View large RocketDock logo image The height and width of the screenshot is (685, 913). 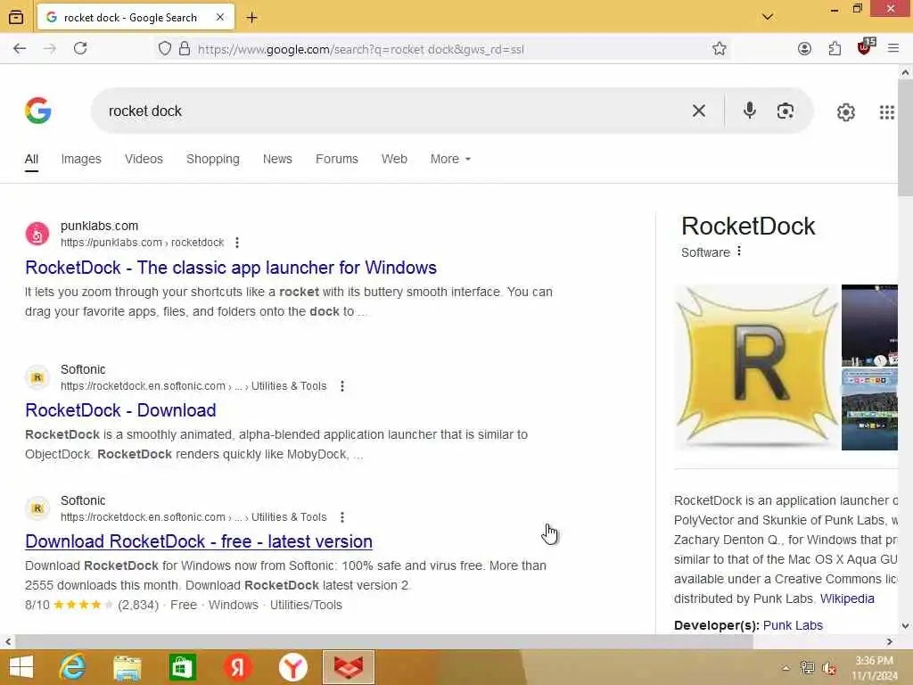point(756,367)
